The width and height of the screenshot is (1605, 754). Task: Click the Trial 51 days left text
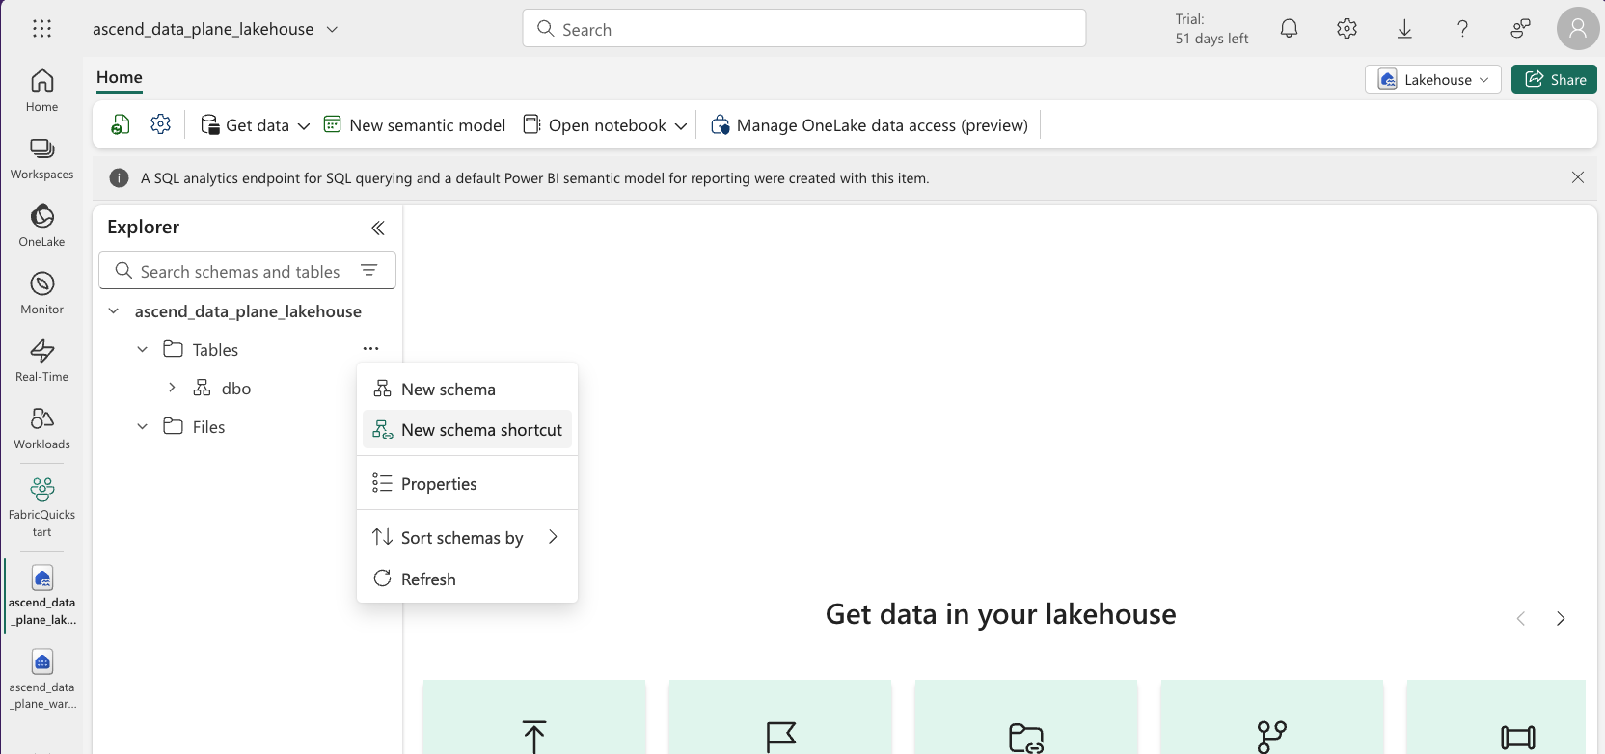(1211, 29)
